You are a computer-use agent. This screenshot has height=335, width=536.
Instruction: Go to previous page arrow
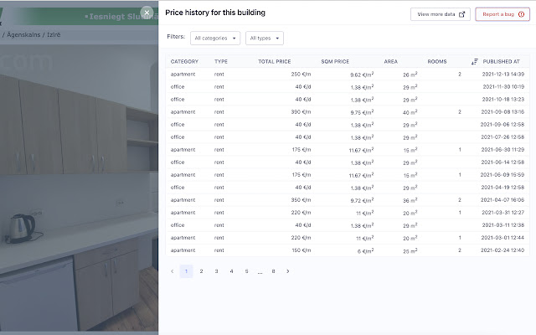172,271
